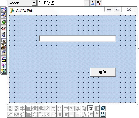Click the Space Equally Horizontally icon
The width and height of the screenshot is (139, 118).
coord(35,108)
